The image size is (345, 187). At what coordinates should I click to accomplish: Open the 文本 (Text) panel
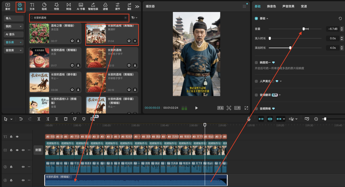[32, 6]
